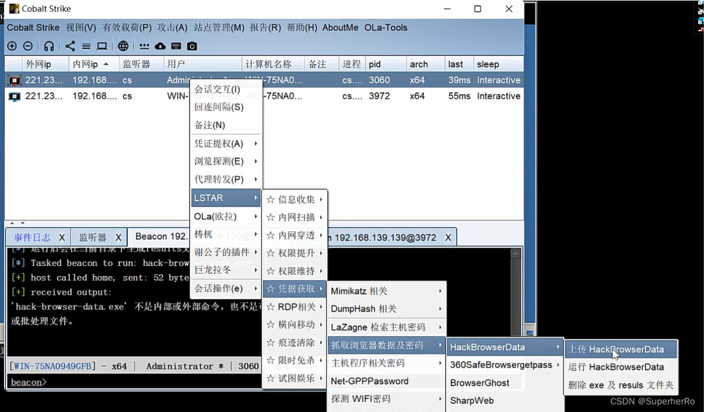704x412 pixels.
Task: Expand the 浏览探测(E) submenu
Action: click(226, 162)
